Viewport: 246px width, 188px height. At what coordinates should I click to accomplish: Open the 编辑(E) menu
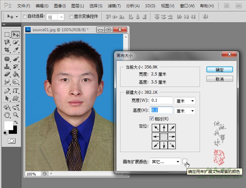[x=42, y=6]
